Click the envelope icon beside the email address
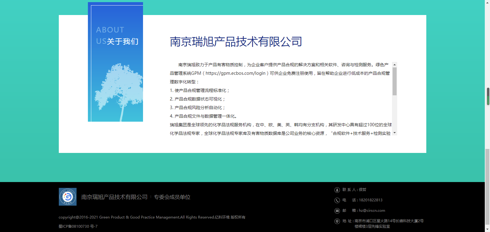Viewport: 490px width, 232px height. point(337,211)
